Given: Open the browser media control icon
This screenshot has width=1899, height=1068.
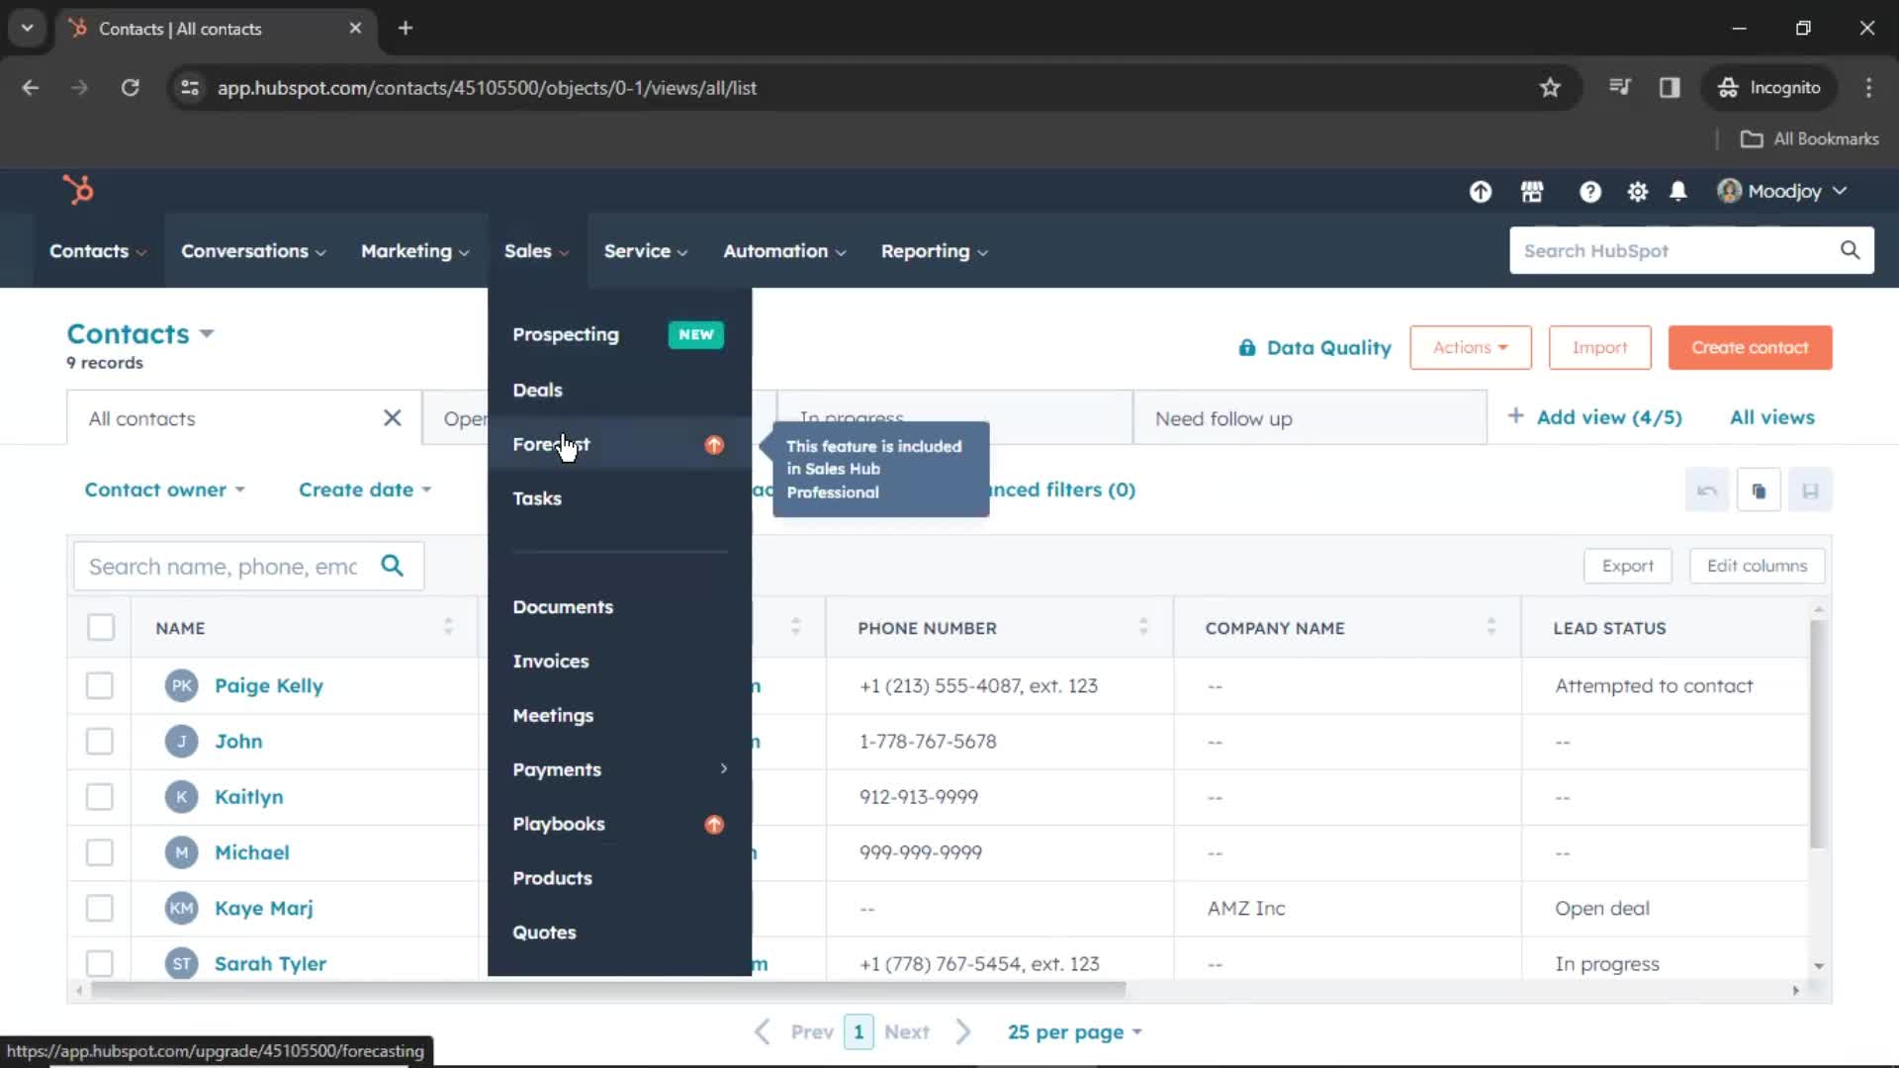Looking at the screenshot, I should pos(1619,88).
